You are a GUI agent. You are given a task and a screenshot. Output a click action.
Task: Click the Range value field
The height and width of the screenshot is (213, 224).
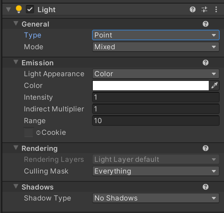(156, 121)
